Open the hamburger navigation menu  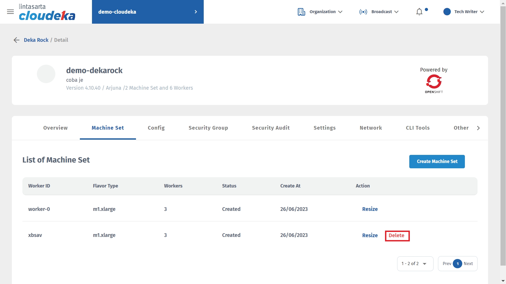tap(10, 12)
